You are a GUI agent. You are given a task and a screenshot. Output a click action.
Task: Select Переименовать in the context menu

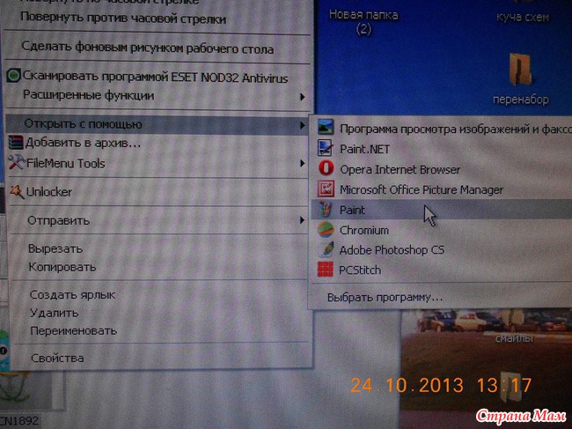click(x=72, y=330)
